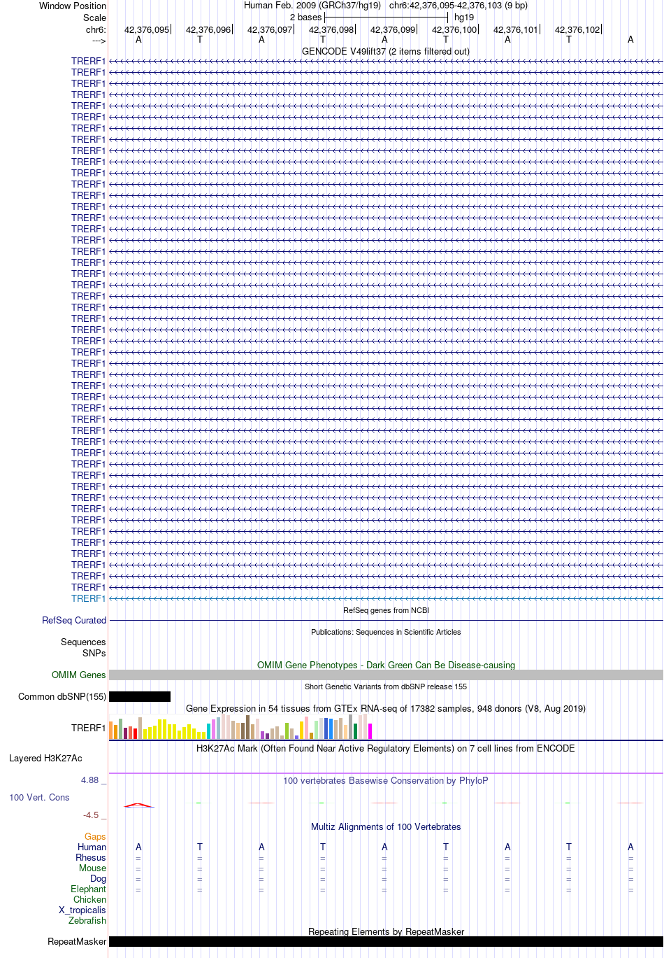664x958 pixels.
Task: Click the TRERF1 label beside the GTEx chart
Action: pyautogui.click(x=88, y=728)
